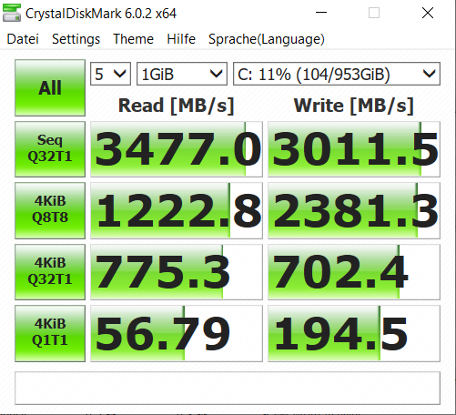The height and width of the screenshot is (415, 456).
Task: Select the 4KiB Q1T1 read result 56.79
Action: (177, 333)
